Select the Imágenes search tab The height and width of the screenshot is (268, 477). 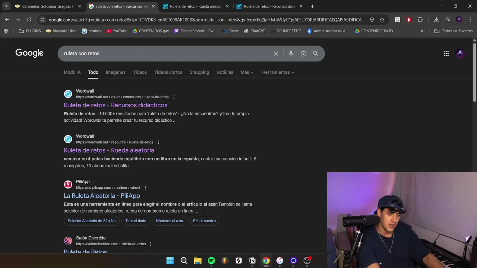tap(116, 72)
